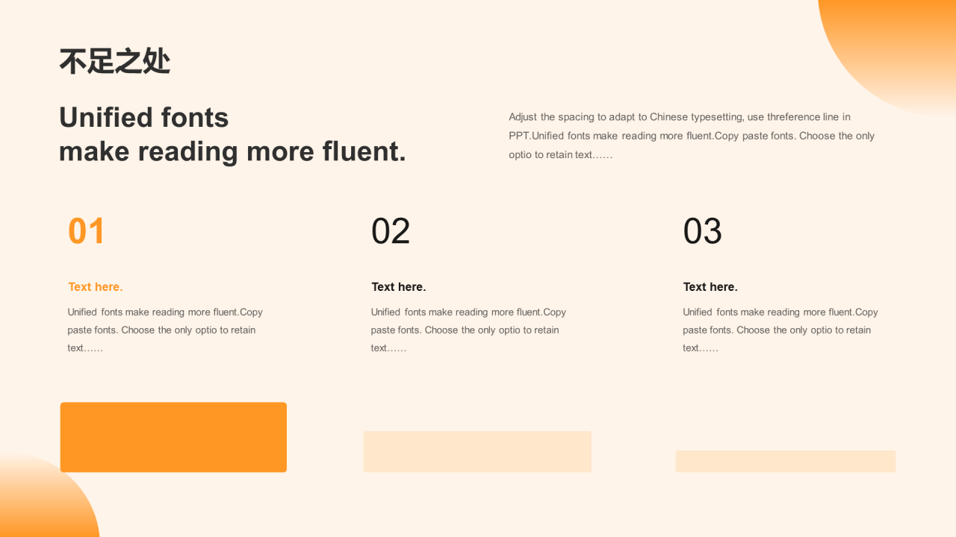Click the 'optio to retain text……' description line
Image resolution: width=956 pixels, height=537 pixels.
(560, 155)
